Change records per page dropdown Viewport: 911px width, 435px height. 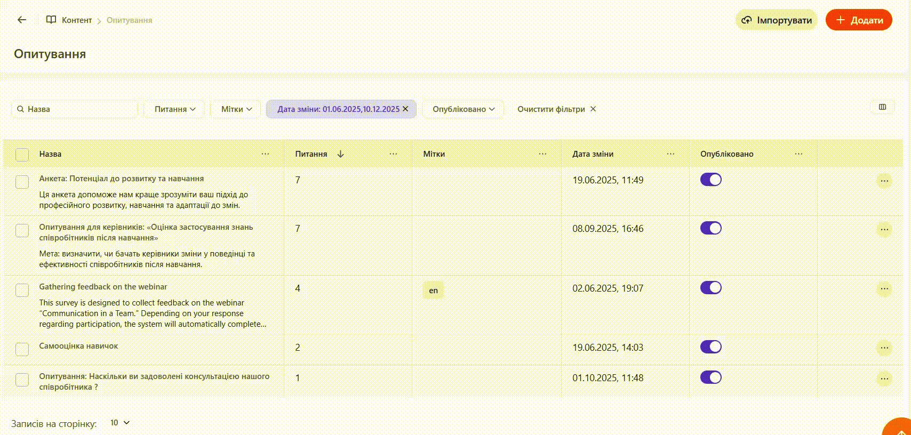(120, 423)
